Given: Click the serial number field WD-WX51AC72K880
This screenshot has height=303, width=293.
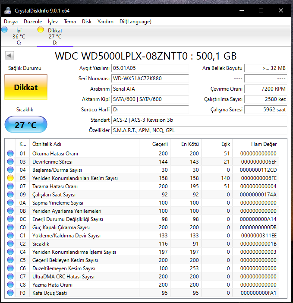Looking at the screenshot, I should point(150,79).
